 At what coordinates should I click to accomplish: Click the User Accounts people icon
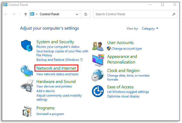(x=98, y=46)
